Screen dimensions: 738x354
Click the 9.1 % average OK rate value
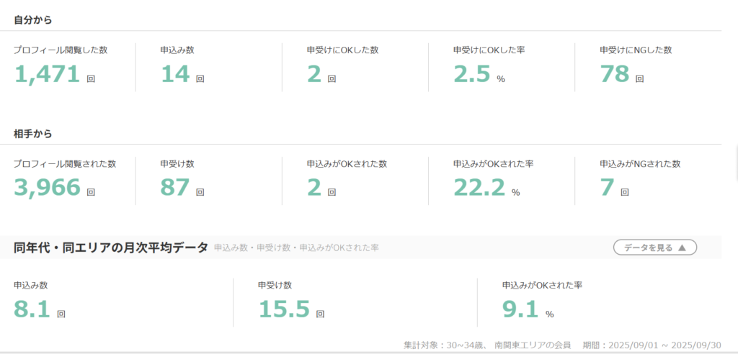pyautogui.click(x=520, y=309)
